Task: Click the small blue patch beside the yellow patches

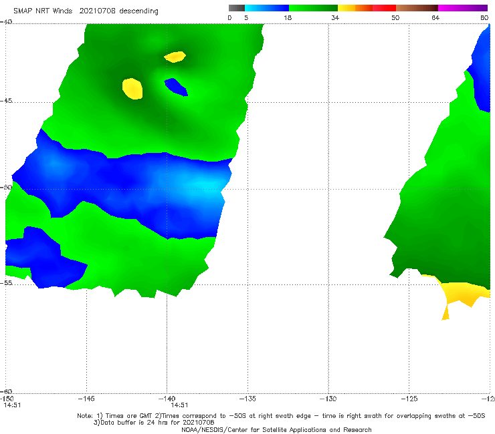Action: 177,87
